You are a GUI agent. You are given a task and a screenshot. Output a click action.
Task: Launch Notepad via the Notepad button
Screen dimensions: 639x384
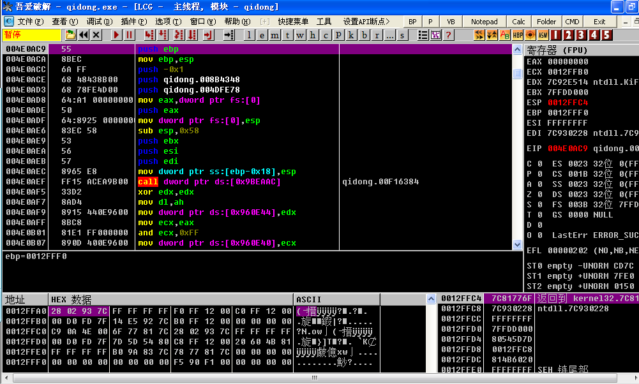pyautogui.click(x=484, y=22)
